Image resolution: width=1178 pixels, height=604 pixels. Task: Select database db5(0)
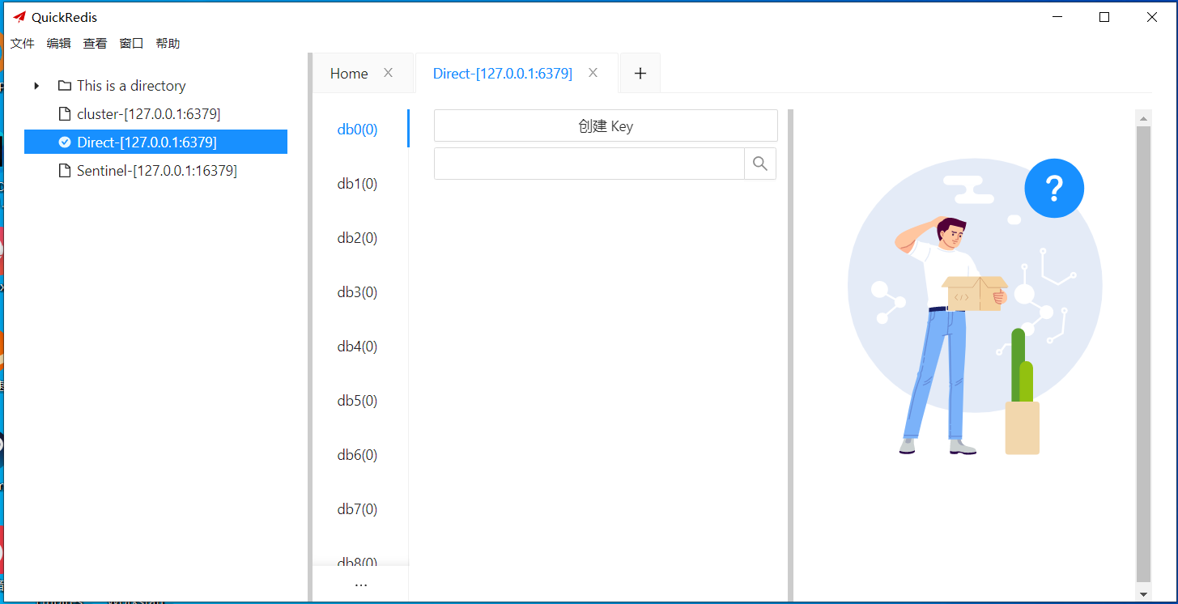click(x=357, y=401)
